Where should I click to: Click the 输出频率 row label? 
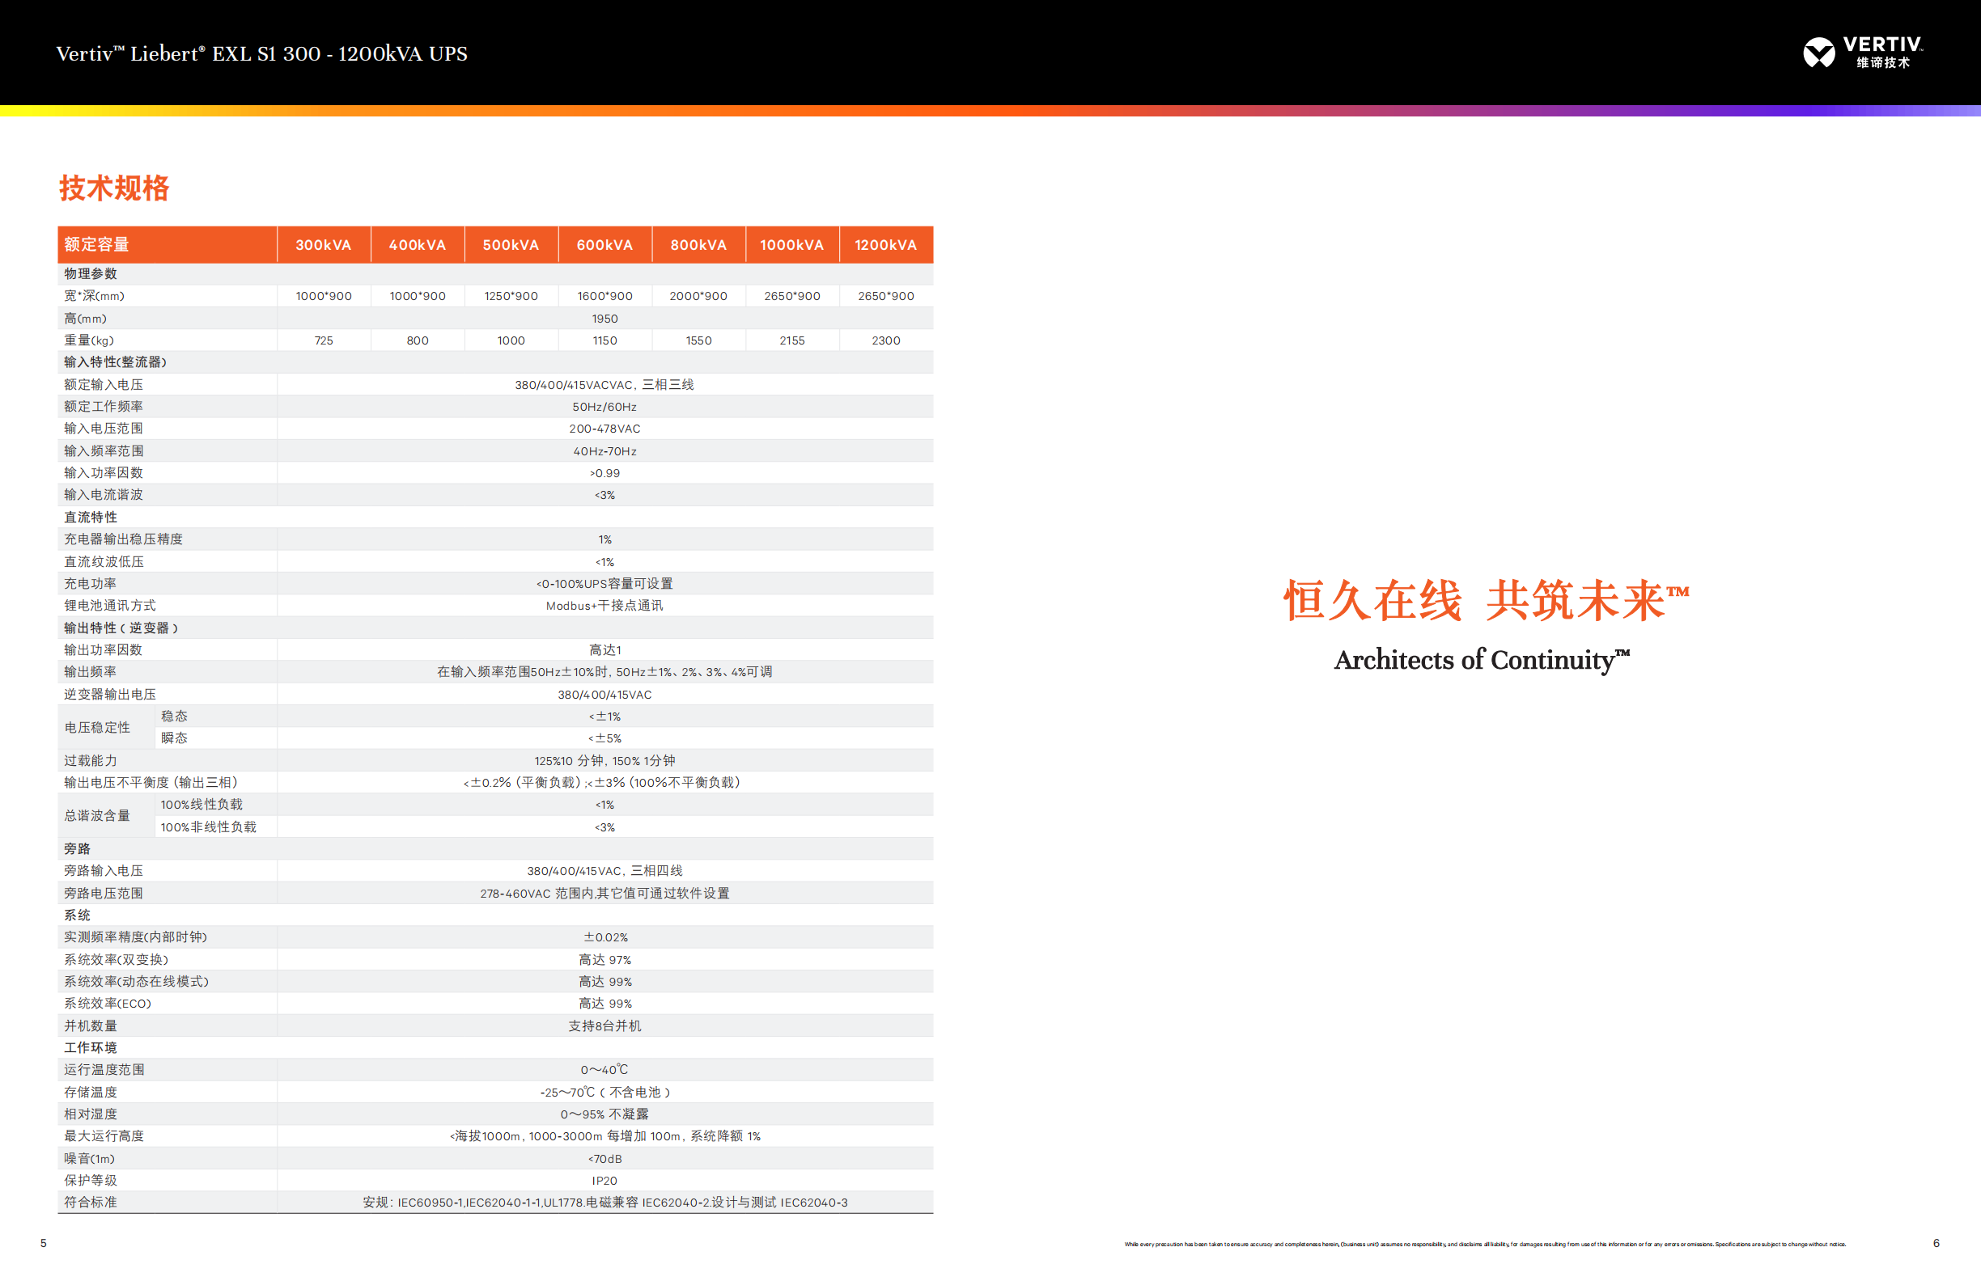pyautogui.click(x=90, y=672)
